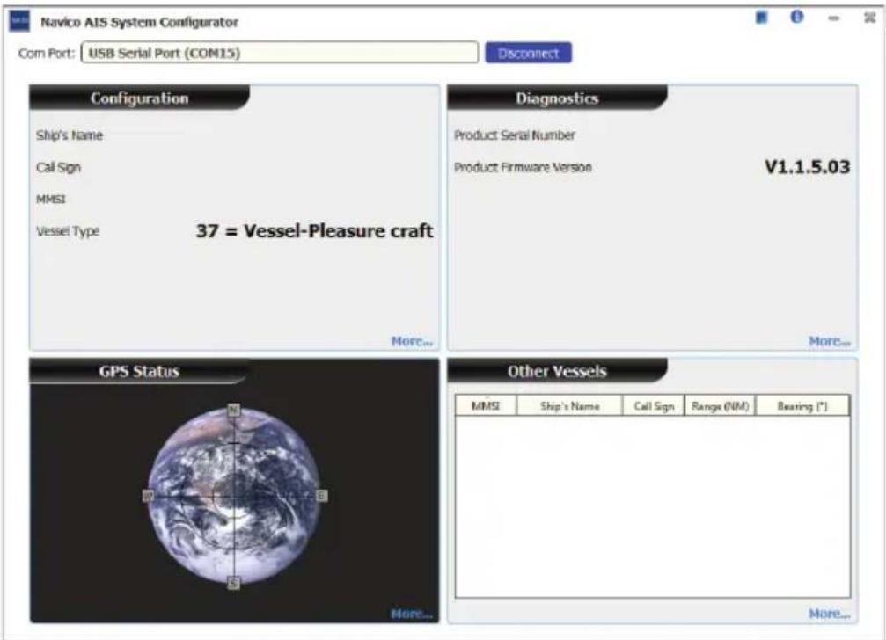The image size is (886, 640).
Task: Open More link in GPS Status panel
Action: [x=412, y=614]
